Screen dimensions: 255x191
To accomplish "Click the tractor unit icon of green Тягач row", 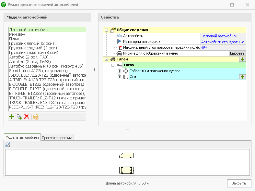I will (x=119, y=65).
